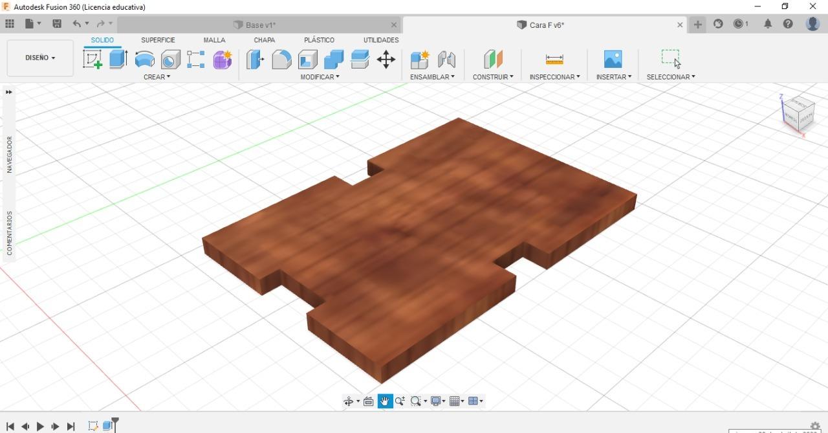Activate the window Select tool
This screenshot has width=828, height=433.
[671, 58]
